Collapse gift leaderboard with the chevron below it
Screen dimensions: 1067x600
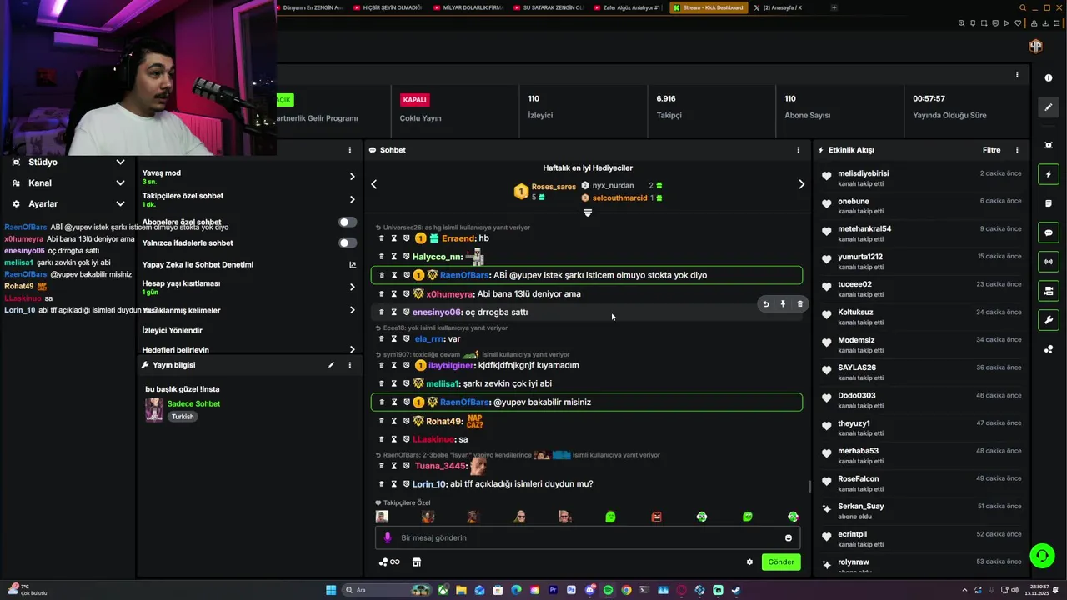588,212
